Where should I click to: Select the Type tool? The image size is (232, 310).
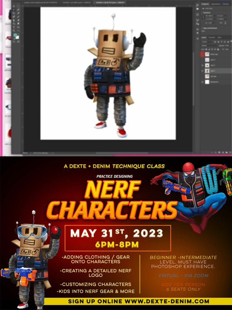click(x=13, y=27)
